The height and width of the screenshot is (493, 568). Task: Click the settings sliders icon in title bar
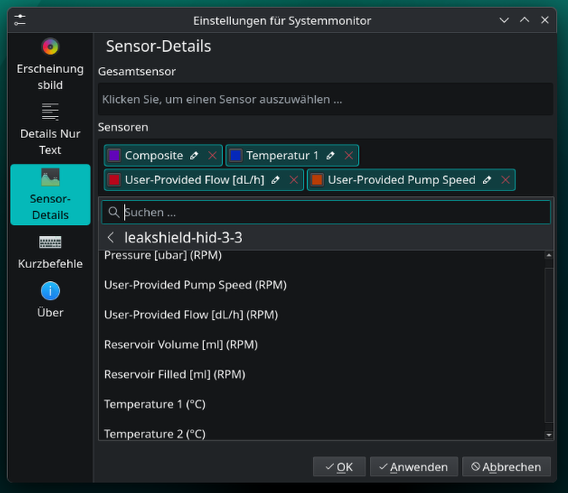point(20,20)
